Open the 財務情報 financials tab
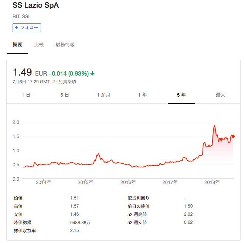The image size is (245, 243). (65, 45)
